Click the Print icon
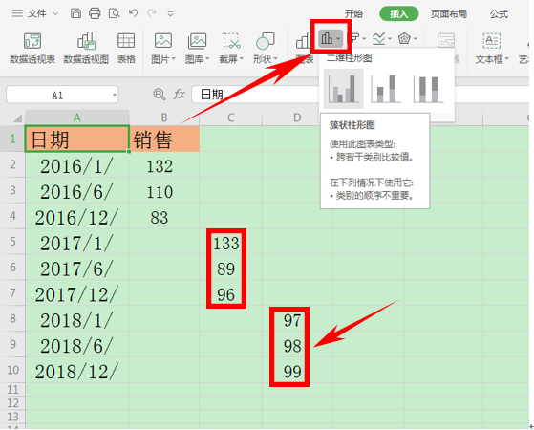This screenshot has width=534, height=430. (x=95, y=13)
